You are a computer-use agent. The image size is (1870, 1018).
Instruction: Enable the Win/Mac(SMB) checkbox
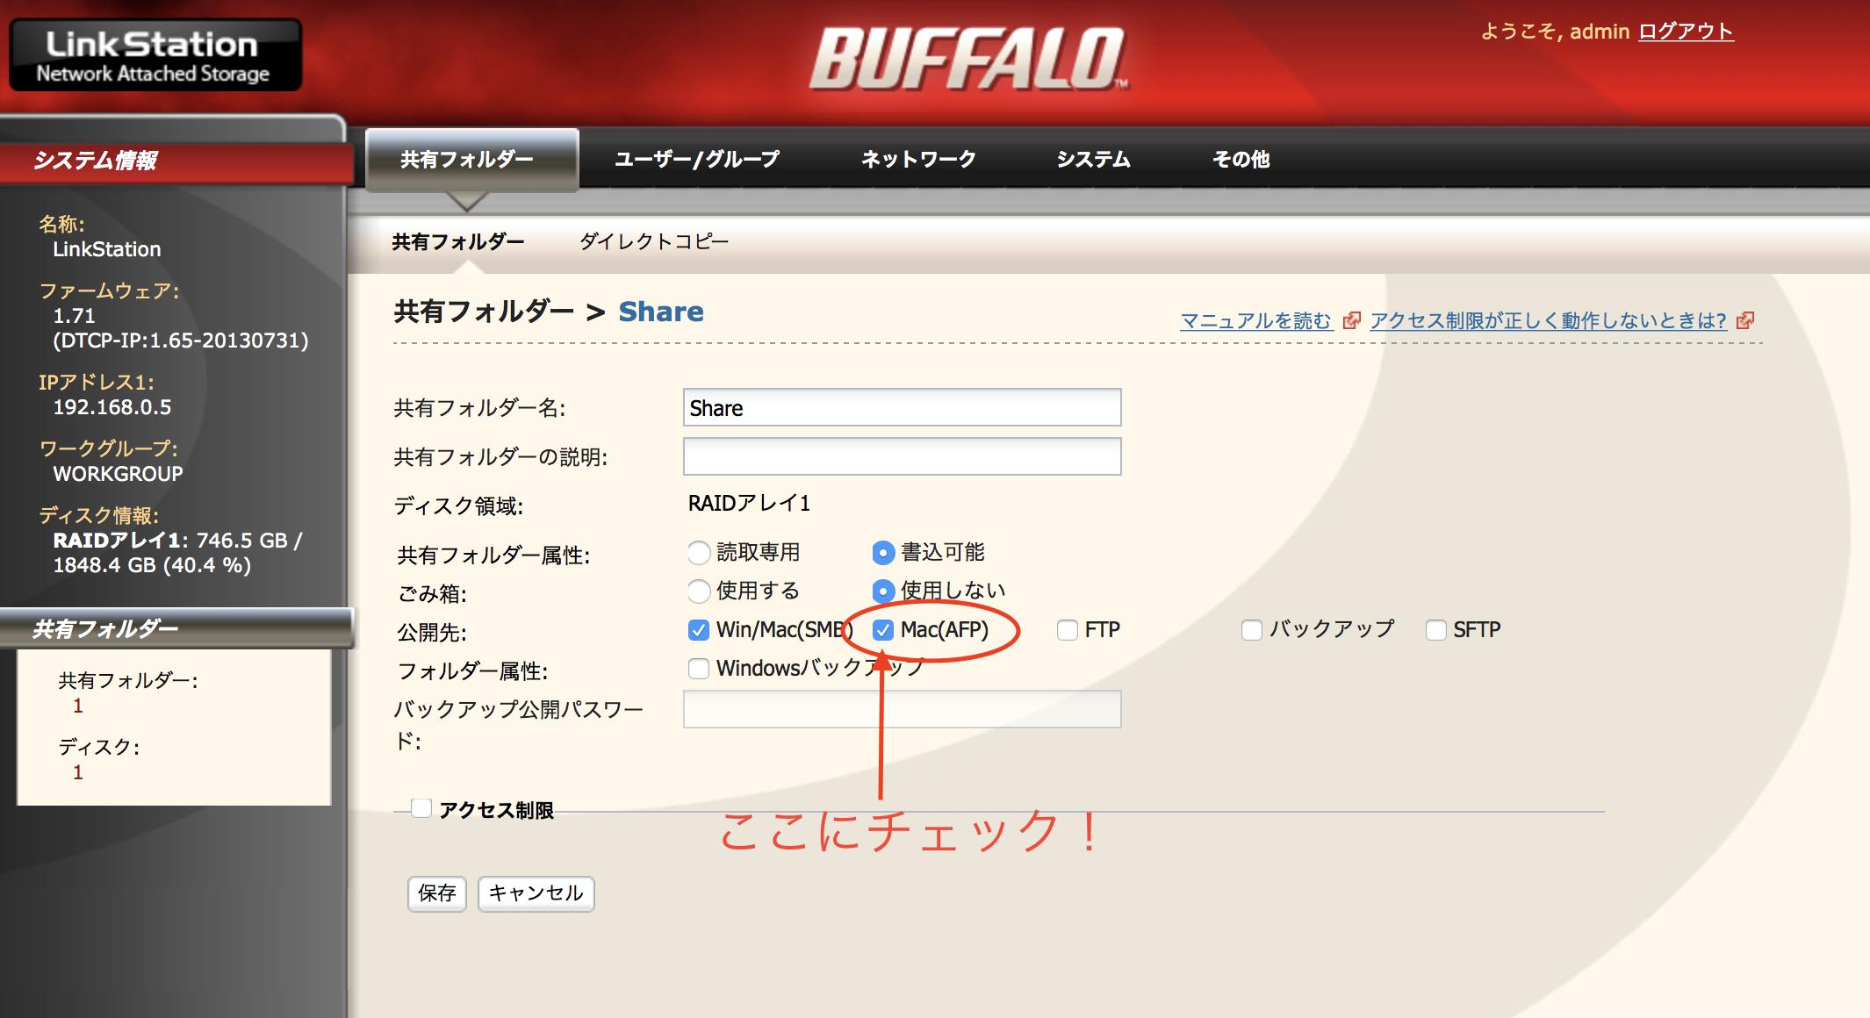(x=699, y=630)
